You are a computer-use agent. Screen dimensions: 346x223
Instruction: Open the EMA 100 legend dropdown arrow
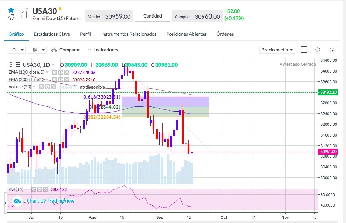[x=47, y=72]
